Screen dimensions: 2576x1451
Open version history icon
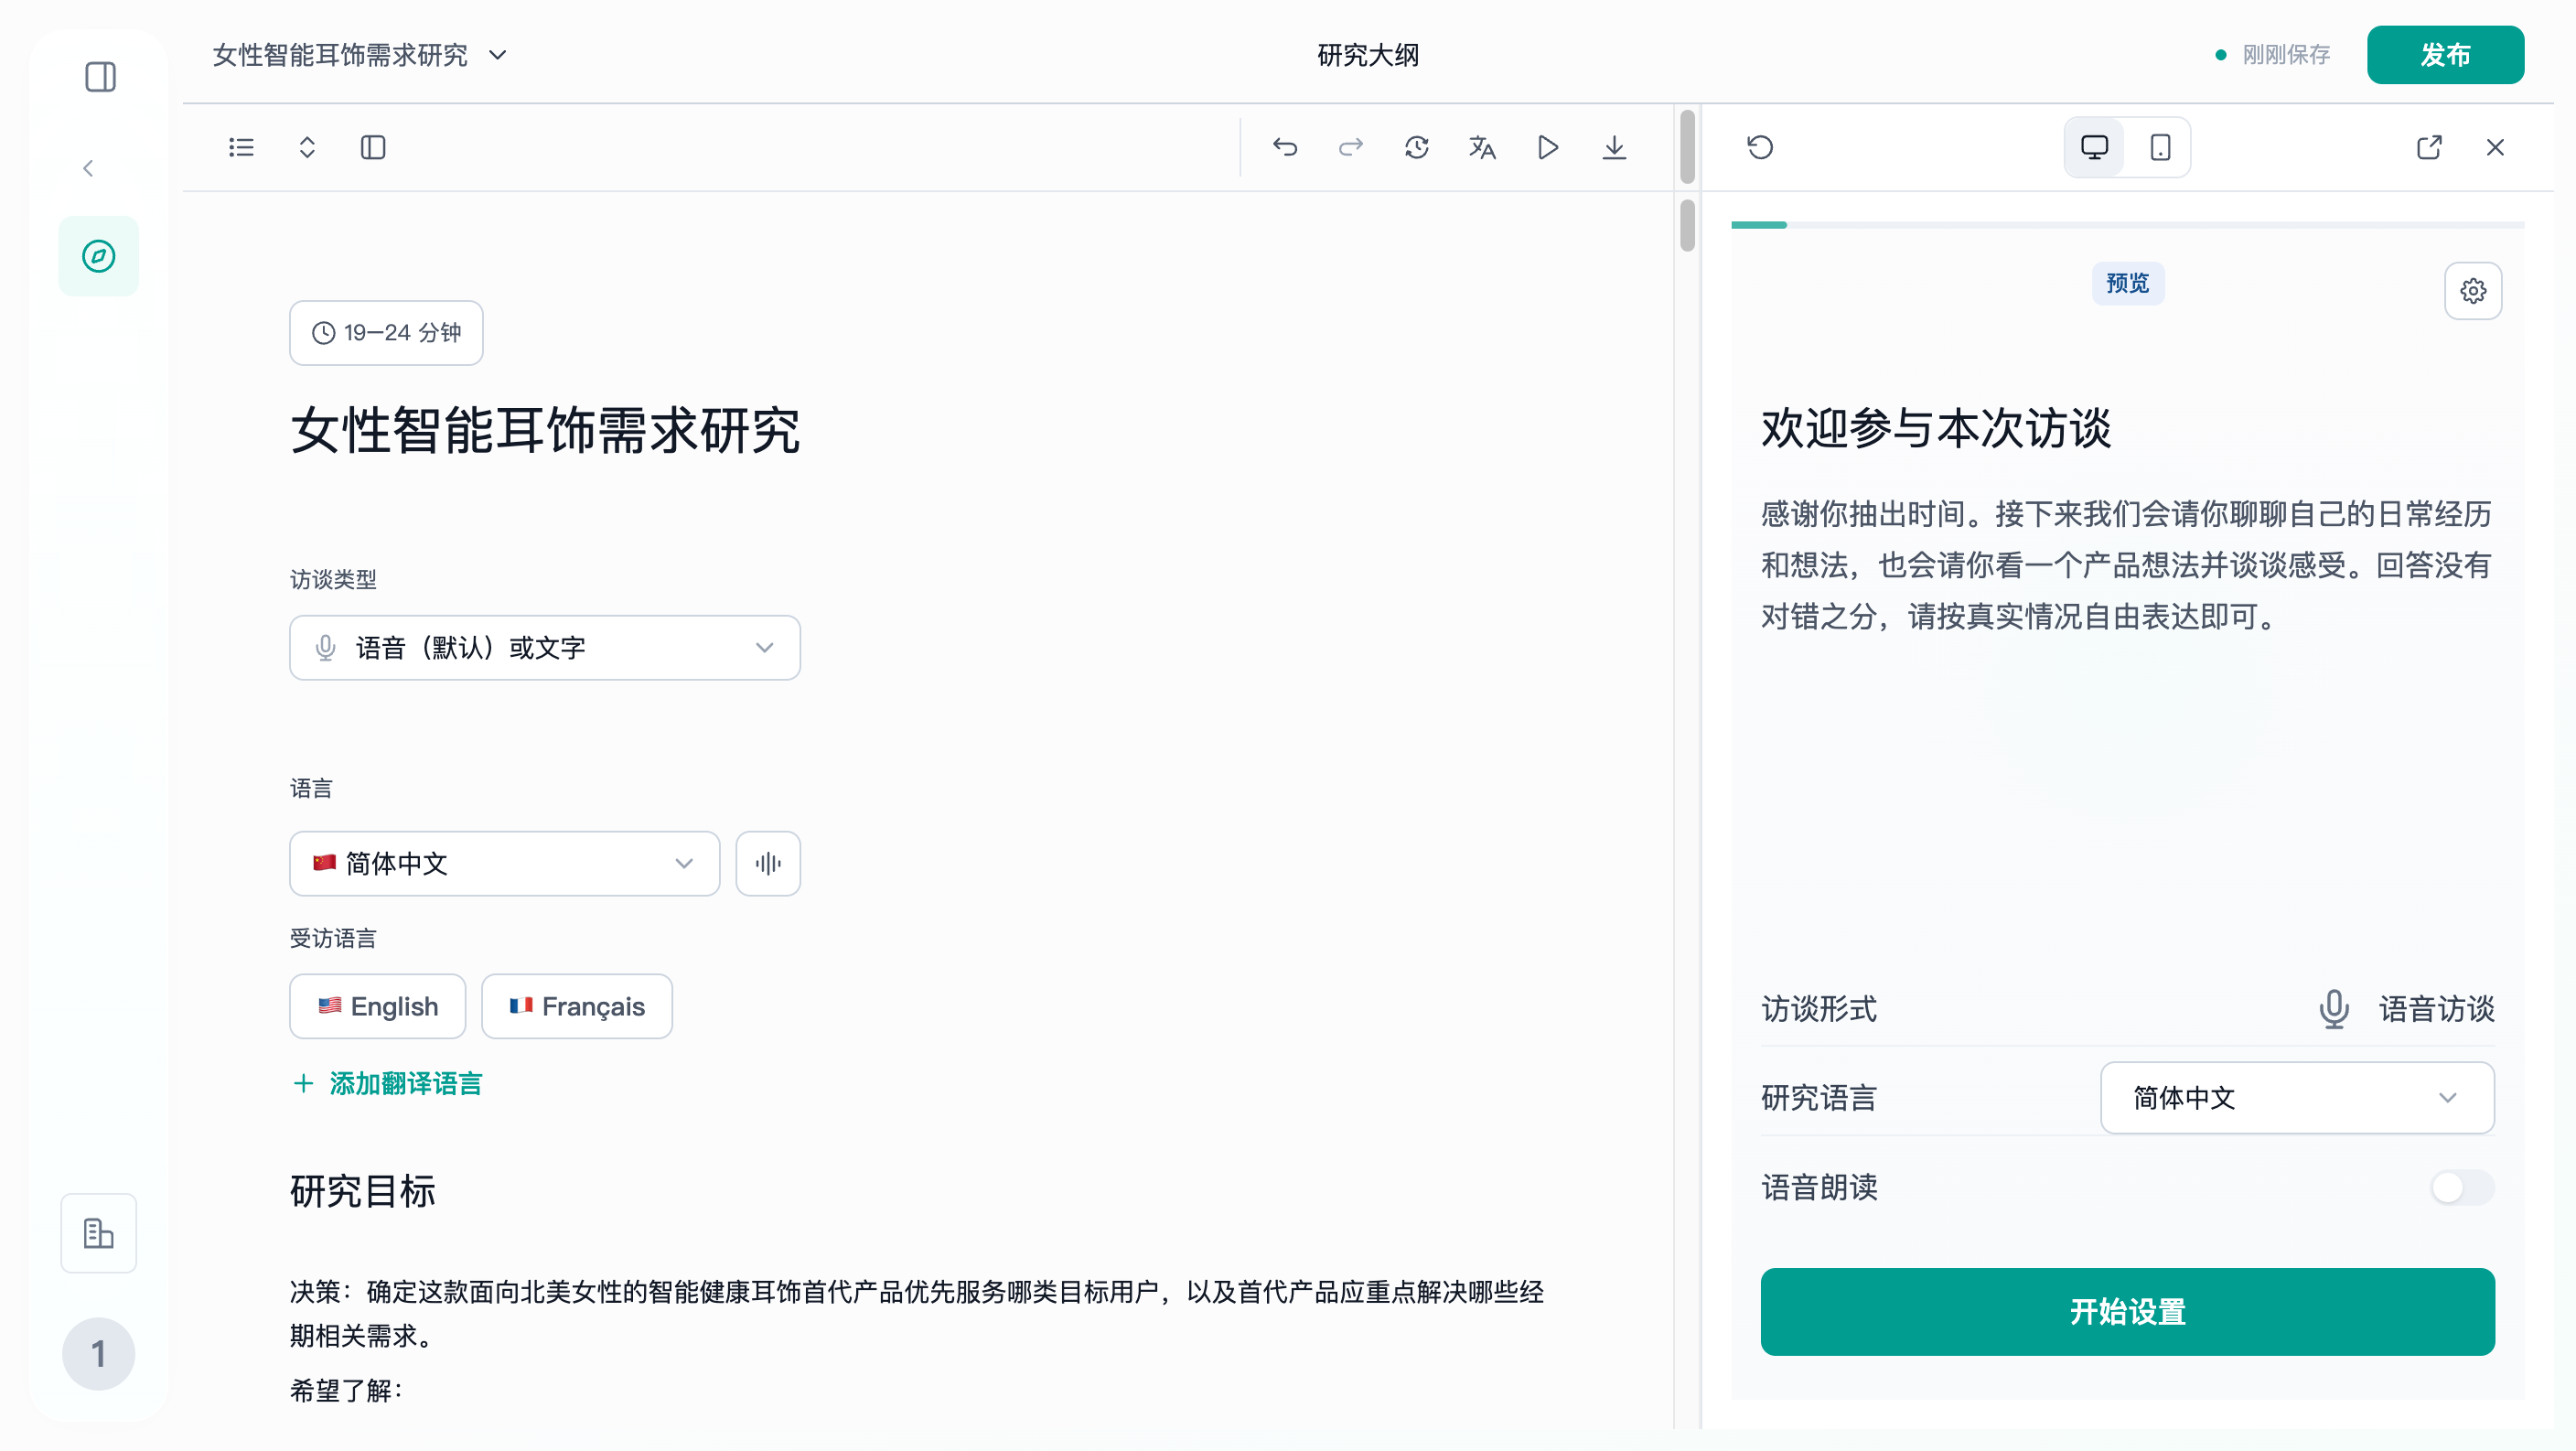(1417, 148)
